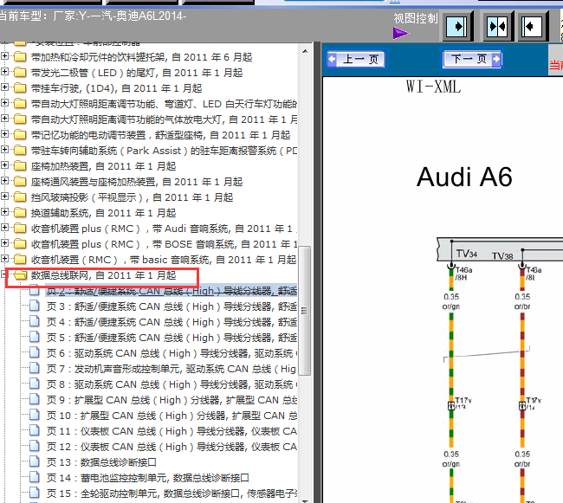Open 页 14 蓄电池监控控制单元 page
Image resolution: width=563 pixels, height=503 pixels.
(x=147, y=478)
